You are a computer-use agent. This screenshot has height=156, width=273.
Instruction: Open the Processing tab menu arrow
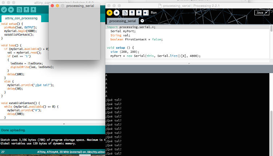[x=142, y=21]
